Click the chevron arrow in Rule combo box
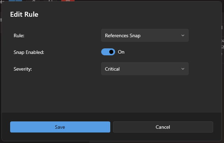The height and width of the screenshot is (143, 224). click(183, 35)
